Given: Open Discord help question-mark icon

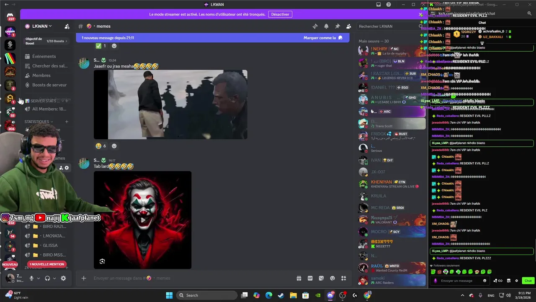Looking at the screenshot, I should tap(389, 5).
